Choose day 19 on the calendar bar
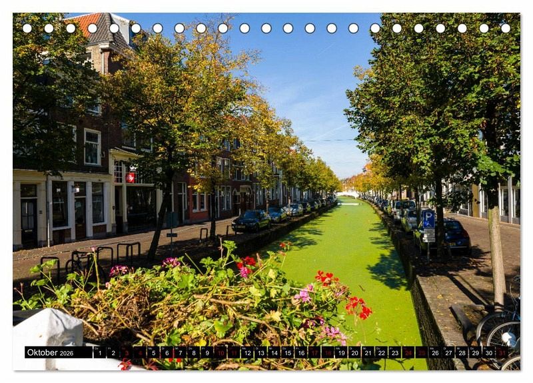Screen dimensions: 533x383 coord(341,352)
